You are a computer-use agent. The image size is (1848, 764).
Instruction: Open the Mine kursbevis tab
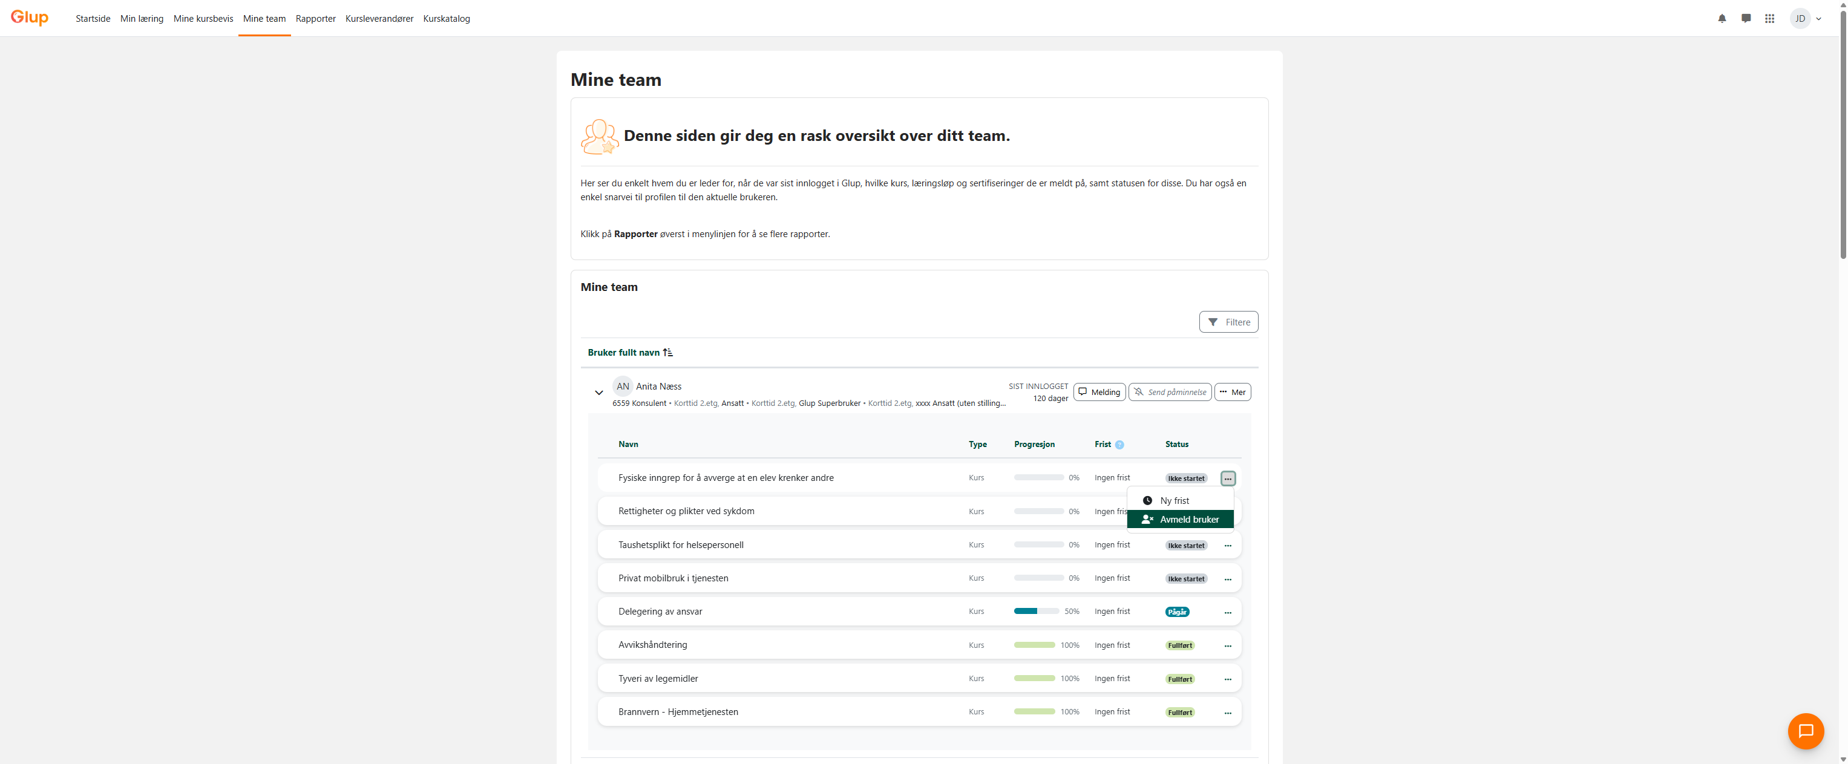click(203, 19)
